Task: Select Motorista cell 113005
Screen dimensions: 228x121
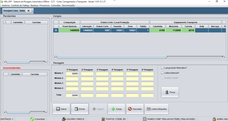Action: point(174,30)
